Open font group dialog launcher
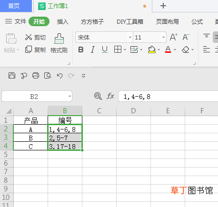 [x=194, y=64]
